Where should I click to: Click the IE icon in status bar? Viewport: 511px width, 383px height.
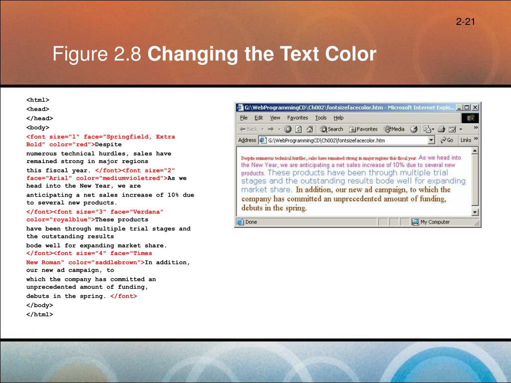pyautogui.click(x=241, y=222)
